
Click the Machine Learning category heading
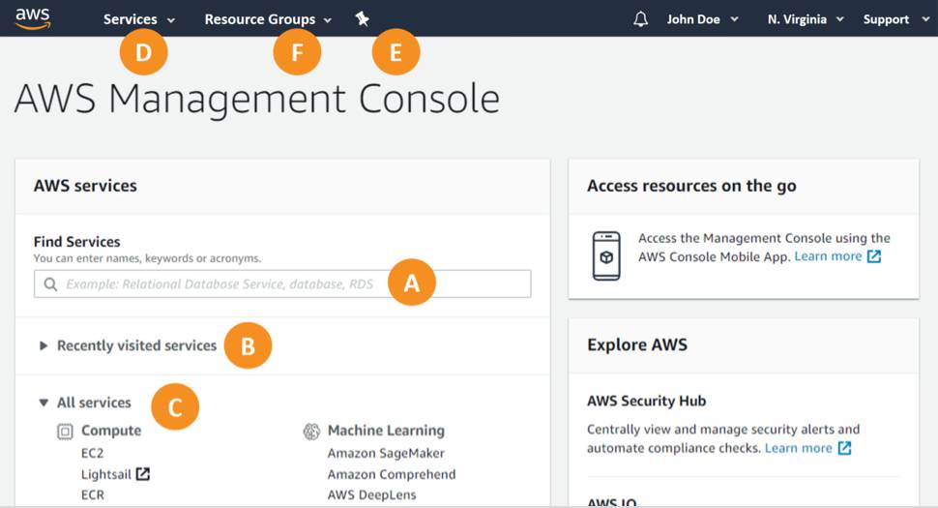(386, 431)
